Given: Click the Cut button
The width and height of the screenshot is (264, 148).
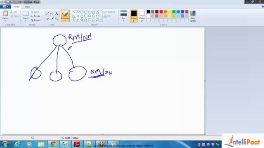Looking at the screenshot, I should pos(14,12).
